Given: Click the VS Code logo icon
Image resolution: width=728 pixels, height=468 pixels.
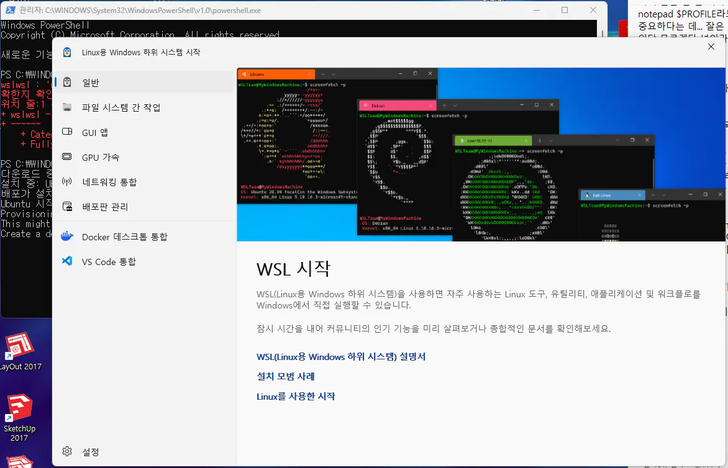Looking at the screenshot, I should coord(67,261).
